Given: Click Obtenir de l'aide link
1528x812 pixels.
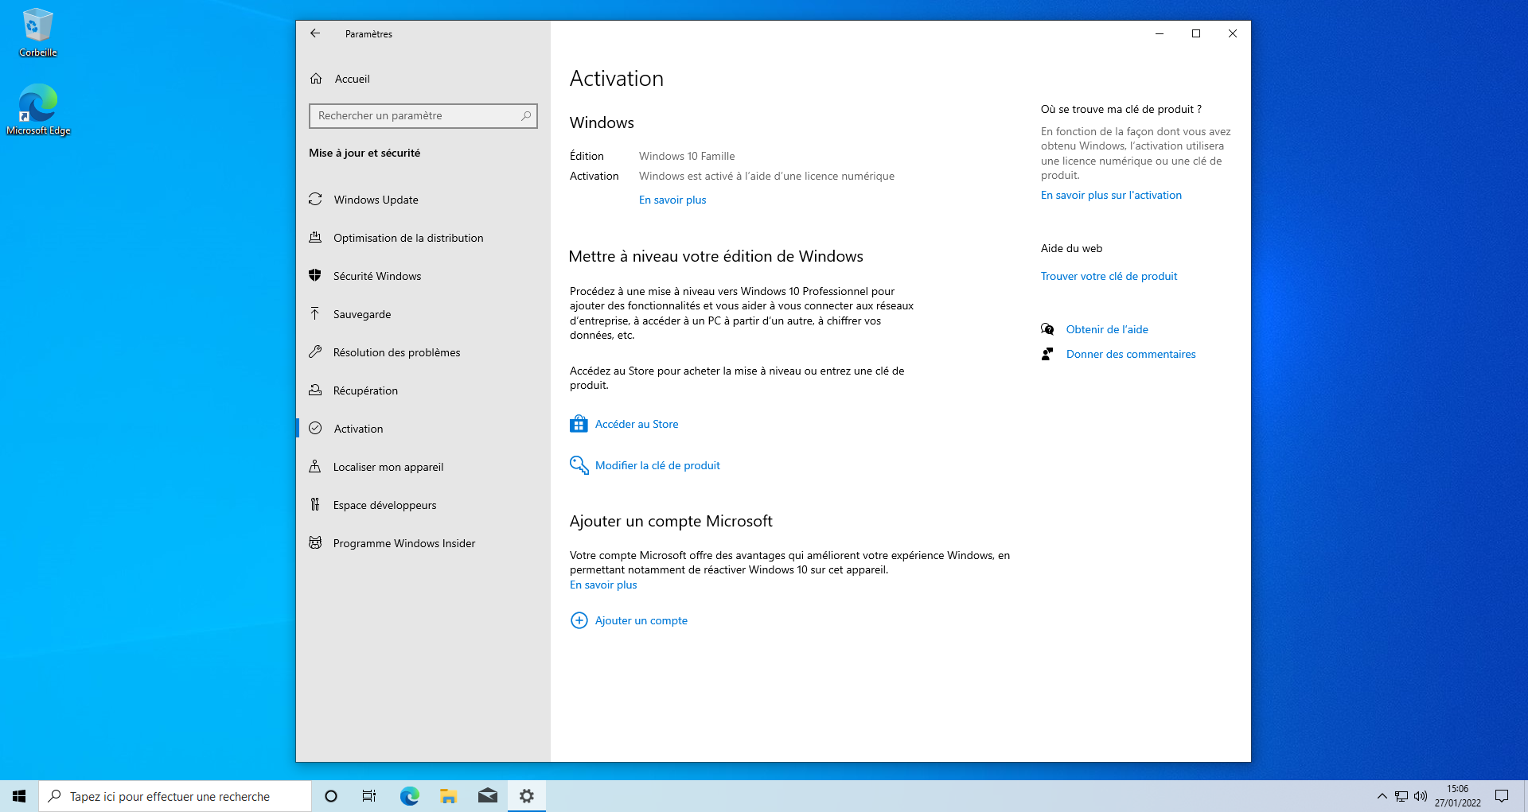Looking at the screenshot, I should click(1107, 330).
